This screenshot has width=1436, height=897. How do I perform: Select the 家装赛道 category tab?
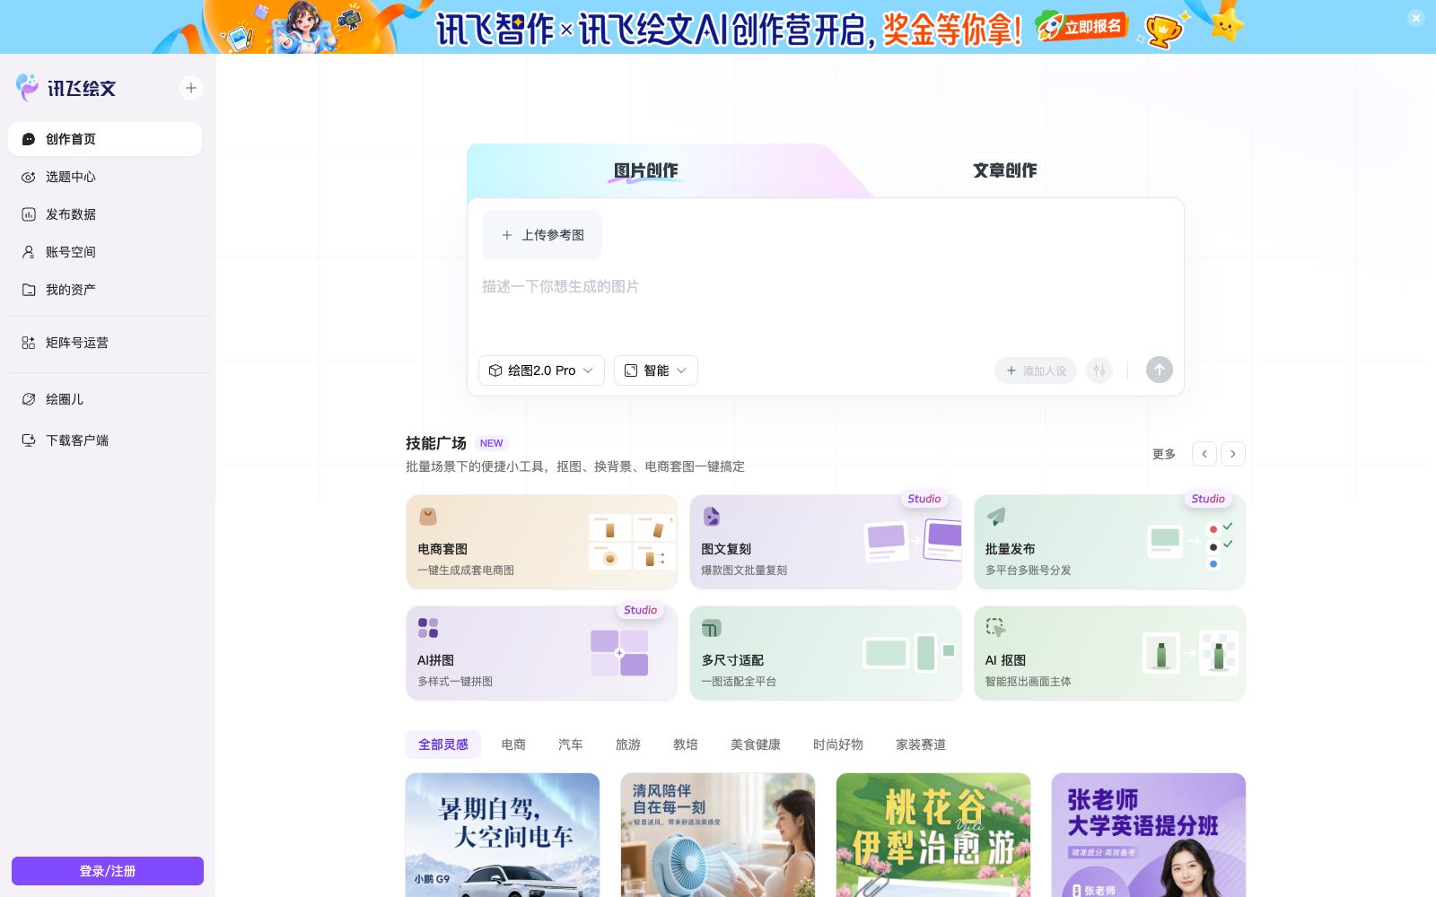(x=921, y=745)
